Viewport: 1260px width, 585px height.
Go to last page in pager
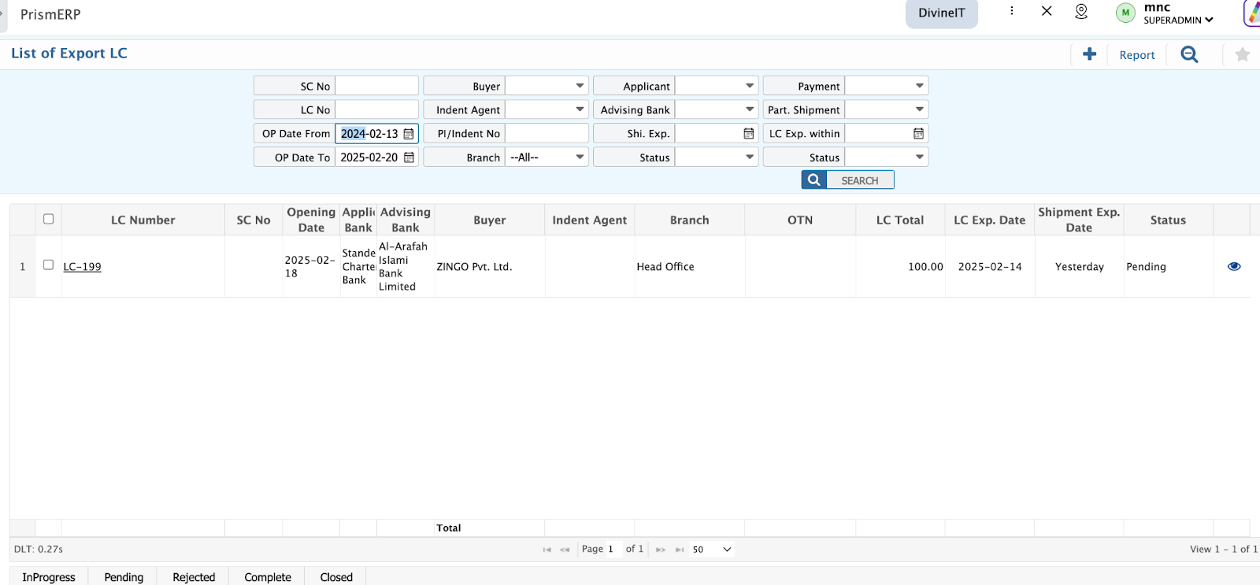point(680,550)
